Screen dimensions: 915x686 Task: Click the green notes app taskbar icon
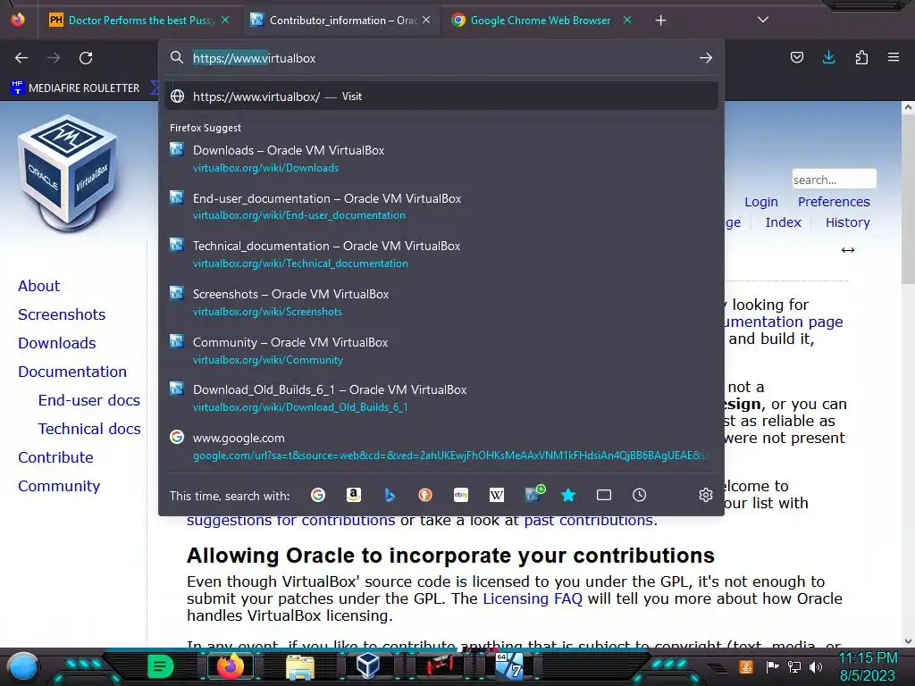(x=161, y=666)
